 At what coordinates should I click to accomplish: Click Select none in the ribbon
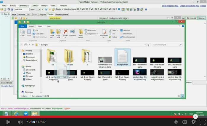(126, 34)
